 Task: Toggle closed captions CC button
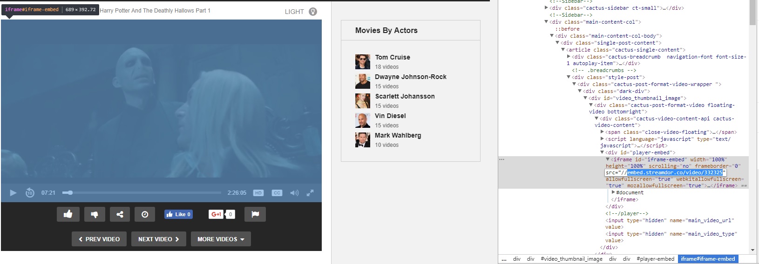tap(277, 193)
